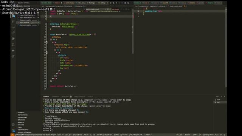Close the find widget in the left editor
The height and width of the screenshot is (136, 242).
click(x=129, y=9)
